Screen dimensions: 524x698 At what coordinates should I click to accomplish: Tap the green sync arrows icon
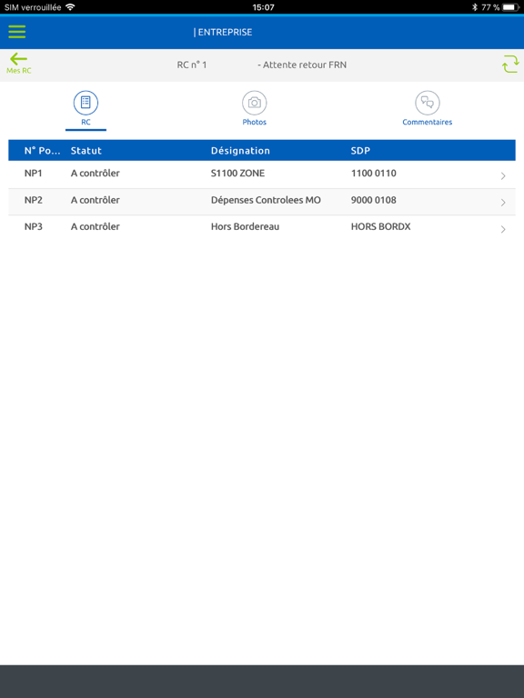(x=510, y=64)
